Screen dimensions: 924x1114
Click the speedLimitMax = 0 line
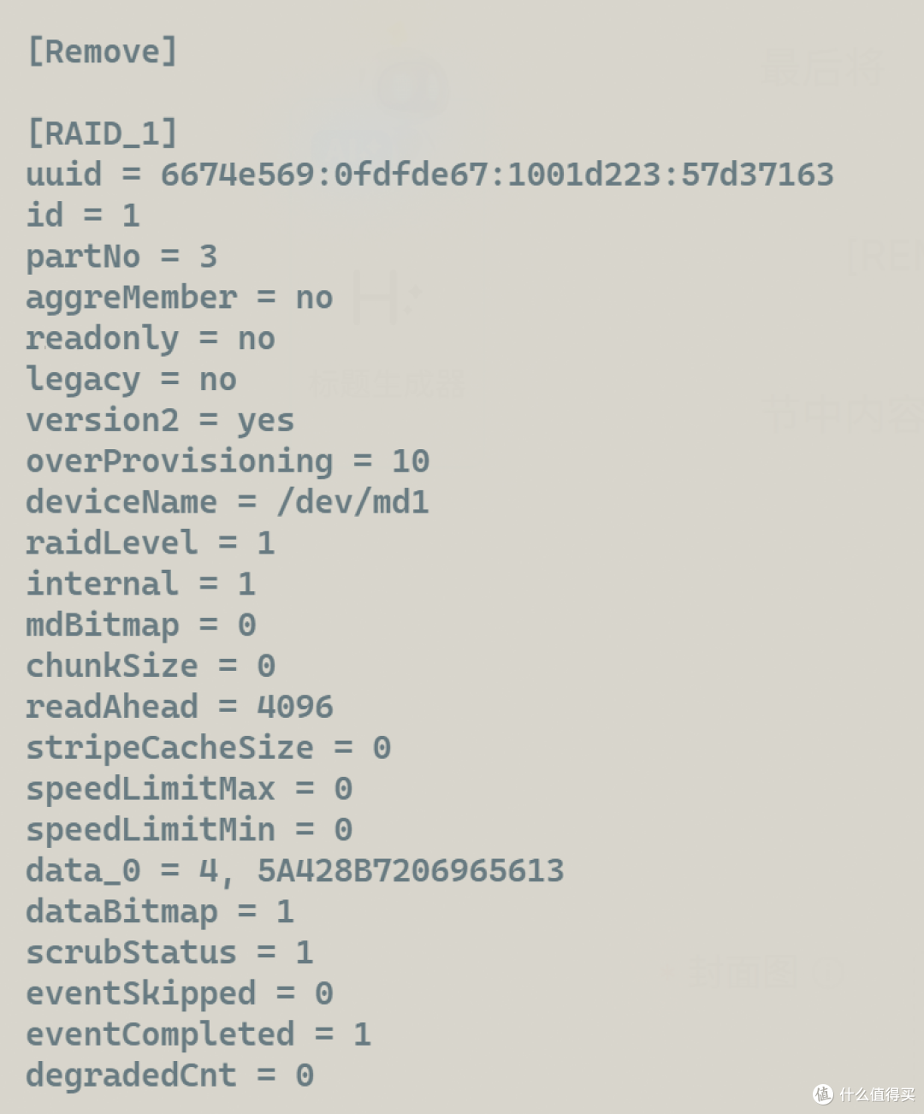tap(189, 789)
